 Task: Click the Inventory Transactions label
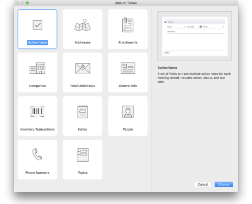(37, 130)
